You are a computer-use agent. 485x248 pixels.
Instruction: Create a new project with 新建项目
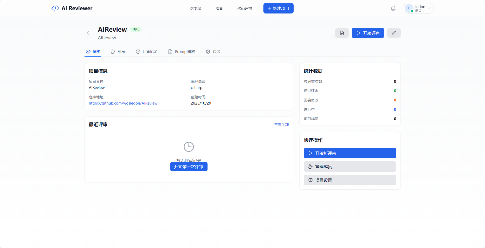(x=279, y=8)
